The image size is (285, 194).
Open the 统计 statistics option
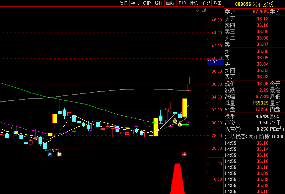click(x=158, y=3)
